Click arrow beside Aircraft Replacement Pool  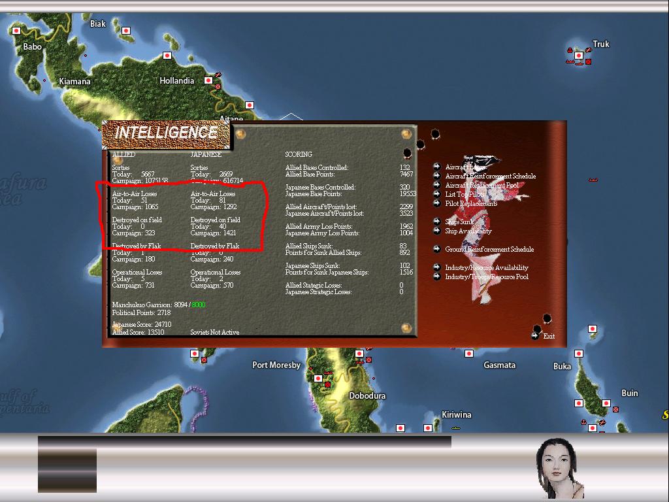pyautogui.click(x=436, y=185)
